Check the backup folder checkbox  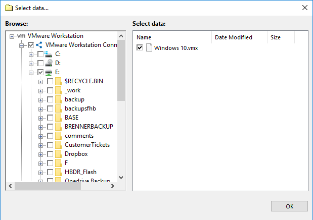coord(50,99)
